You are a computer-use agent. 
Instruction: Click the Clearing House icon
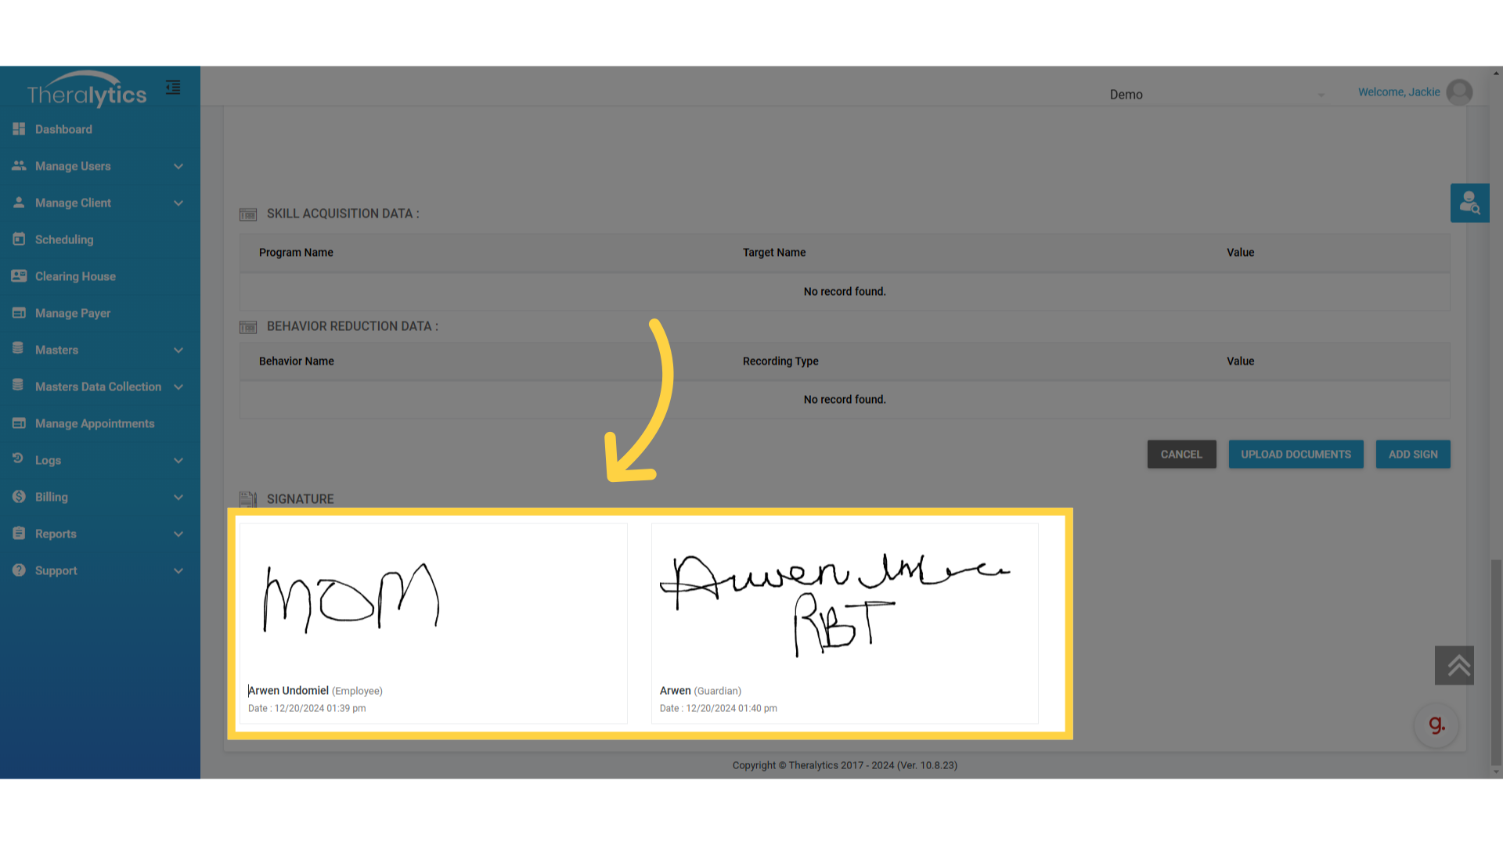[x=19, y=276]
